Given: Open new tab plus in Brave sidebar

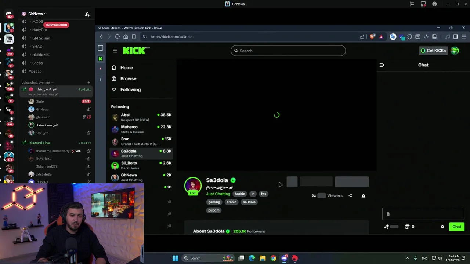Looking at the screenshot, I should click(x=100, y=80).
